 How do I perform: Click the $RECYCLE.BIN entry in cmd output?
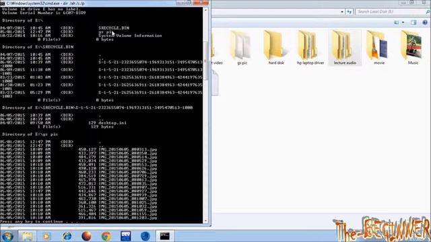point(114,28)
